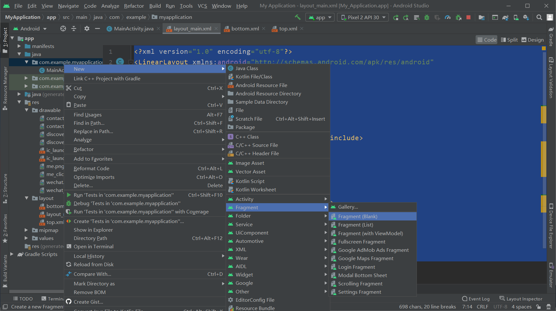Open the VCS menu

(x=202, y=6)
